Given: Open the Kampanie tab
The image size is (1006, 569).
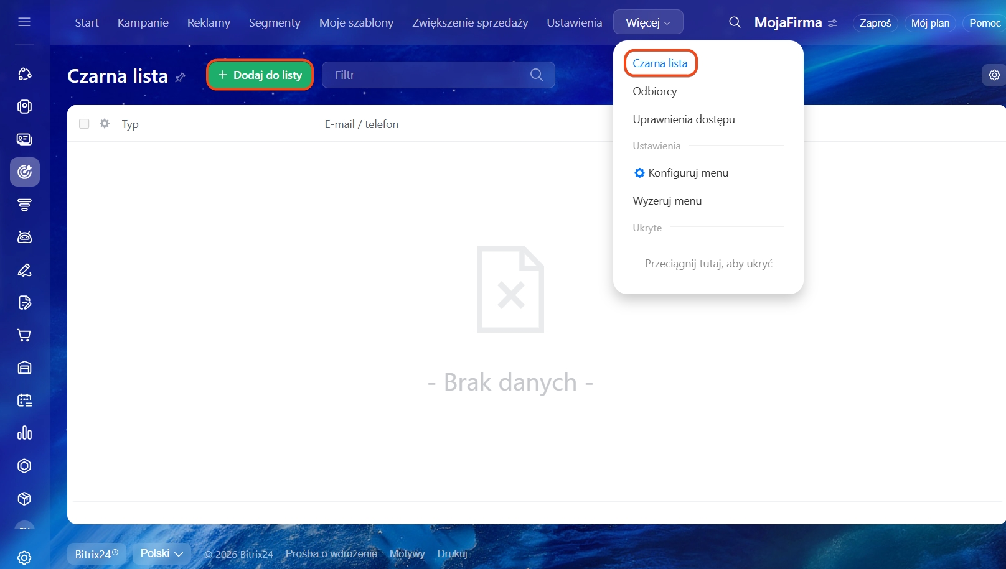Looking at the screenshot, I should tap(143, 22).
